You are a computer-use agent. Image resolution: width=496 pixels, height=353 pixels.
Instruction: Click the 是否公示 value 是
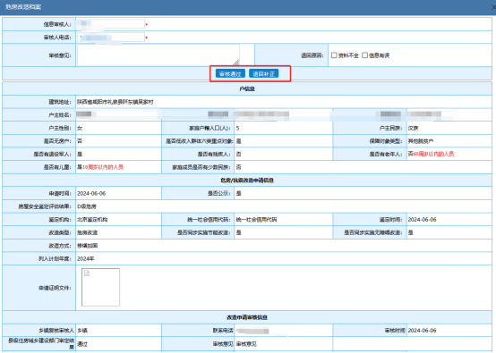coord(238,194)
